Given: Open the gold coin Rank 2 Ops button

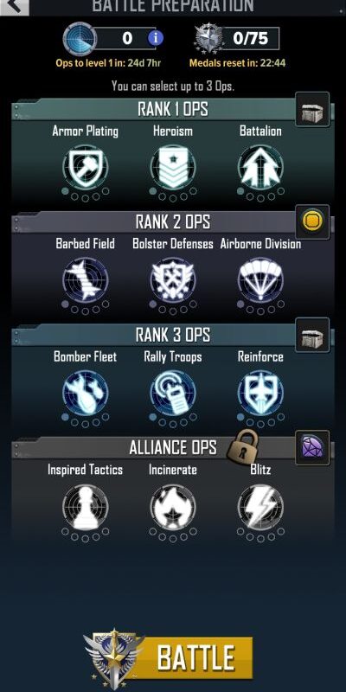Looking at the screenshot, I should click(312, 222).
